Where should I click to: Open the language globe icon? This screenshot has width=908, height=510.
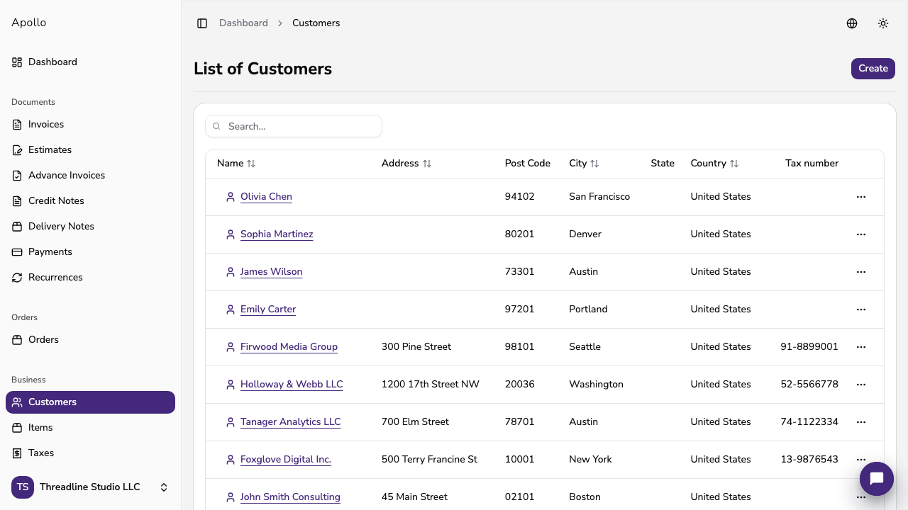coord(852,23)
